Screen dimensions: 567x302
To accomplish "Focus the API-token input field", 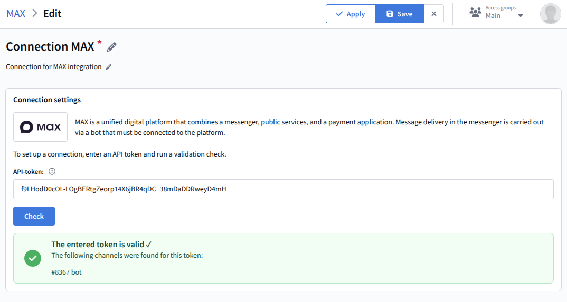I will (283, 189).
